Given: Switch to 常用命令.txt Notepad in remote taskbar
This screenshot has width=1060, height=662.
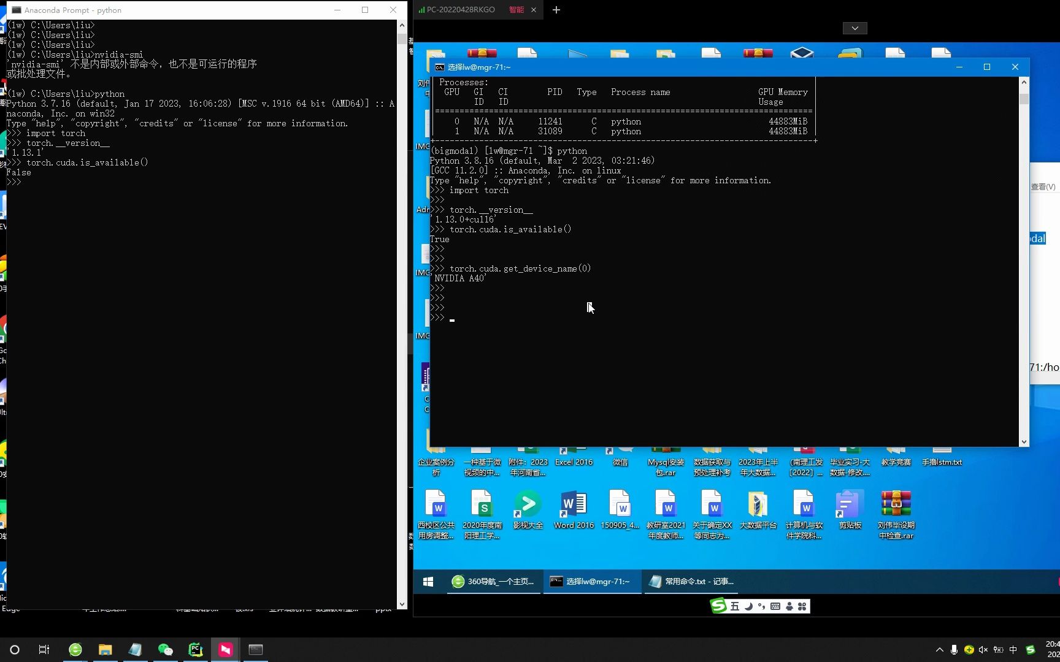Looking at the screenshot, I should pos(692,582).
